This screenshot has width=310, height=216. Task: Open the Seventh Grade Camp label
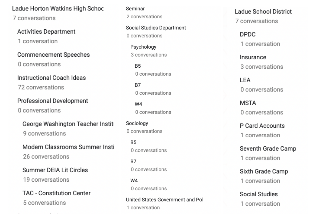pyautogui.click(x=268, y=149)
